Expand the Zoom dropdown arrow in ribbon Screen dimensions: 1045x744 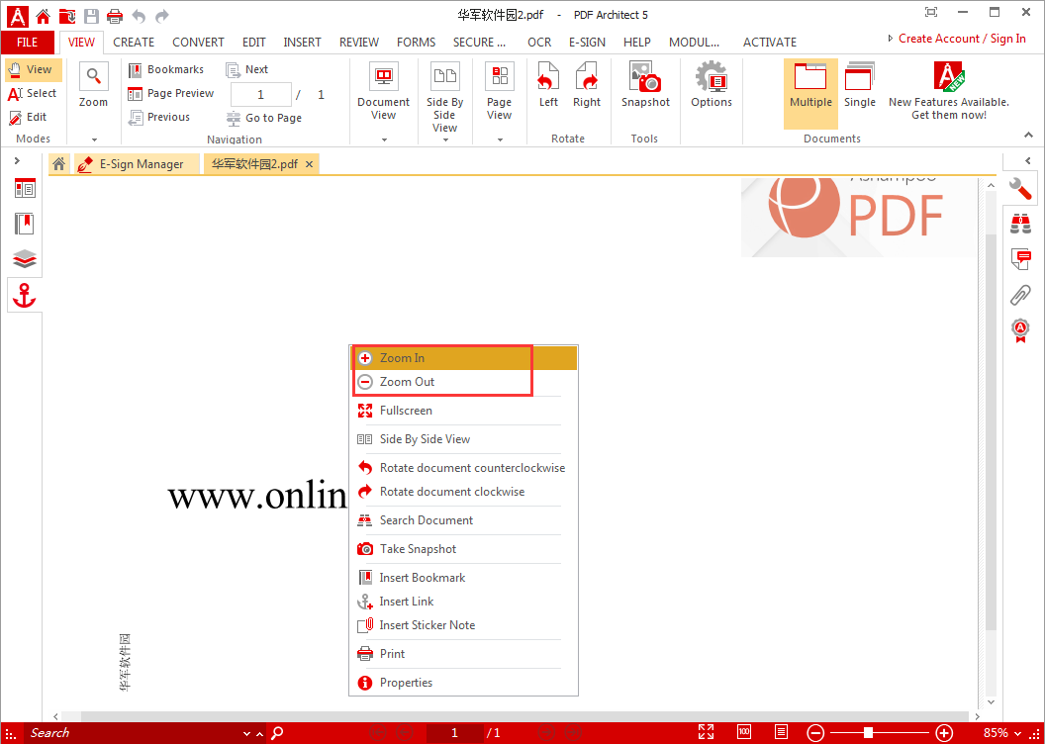[x=94, y=139]
